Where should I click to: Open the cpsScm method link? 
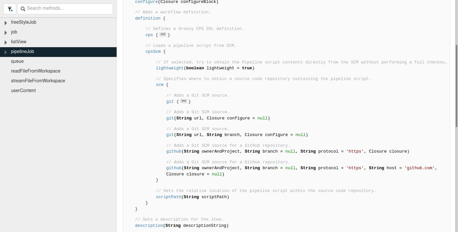[153, 51]
